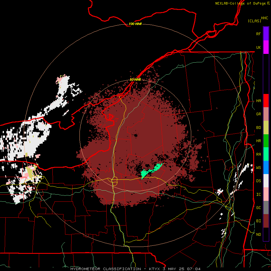Image resolution: width=271 pixels, height=271 pixels.
Task: Select the GC gray legend swatch
Action: click(x=266, y=207)
